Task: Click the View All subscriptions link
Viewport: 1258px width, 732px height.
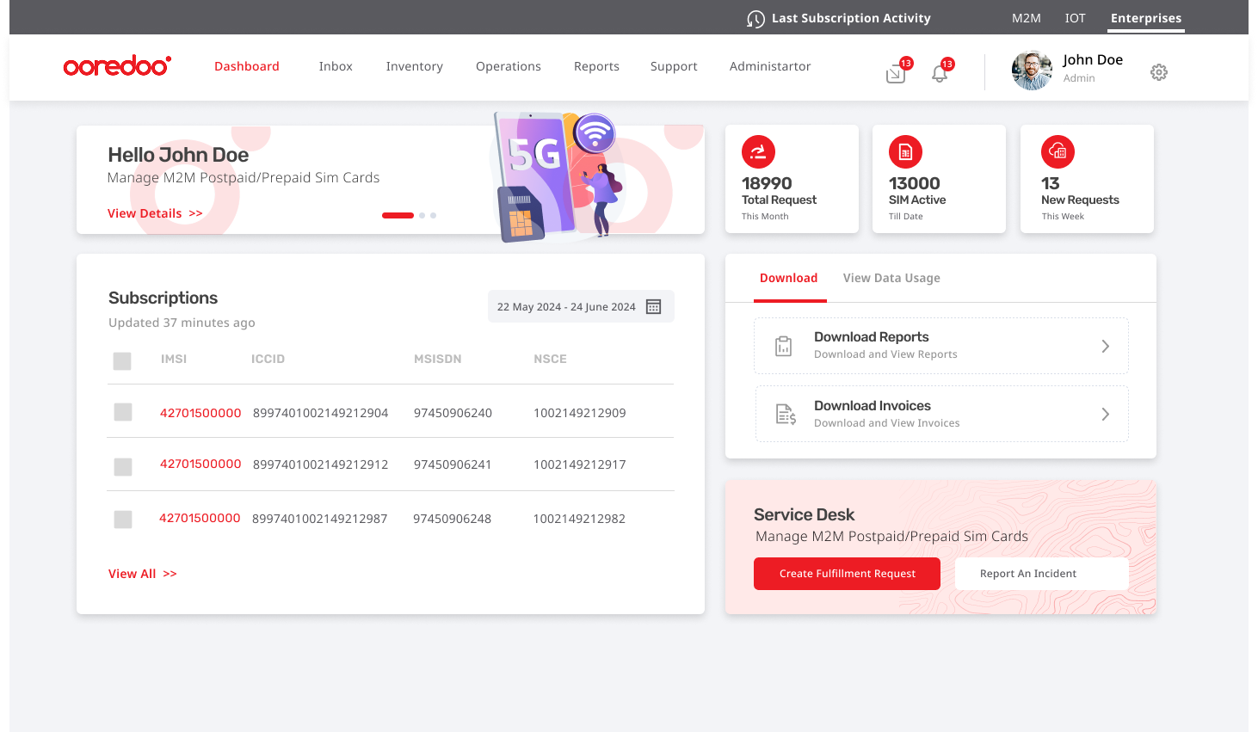Action: click(x=143, y=574)
